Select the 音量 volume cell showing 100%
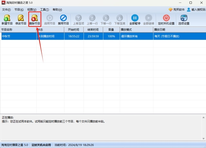 [111, 36]
